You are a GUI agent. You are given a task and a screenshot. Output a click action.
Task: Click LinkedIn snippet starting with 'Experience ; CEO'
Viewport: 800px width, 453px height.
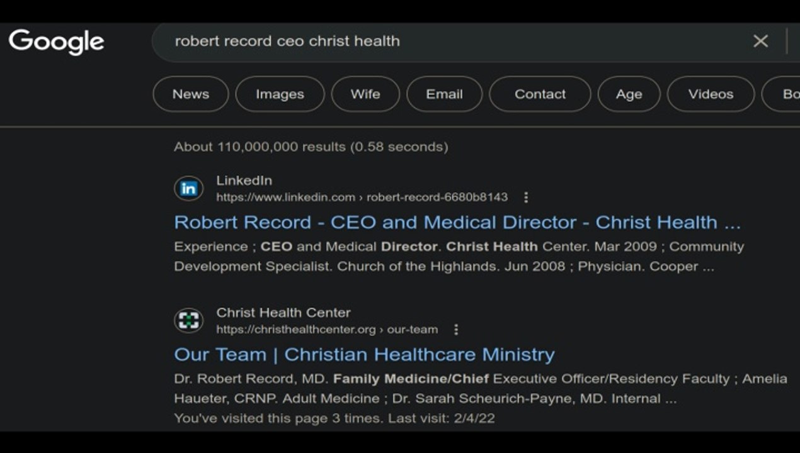tap(459, 256)
